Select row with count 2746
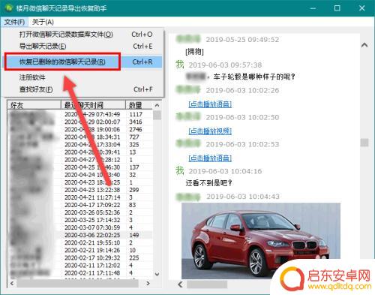This screenshot has height=295, width=375. [80, 129]
